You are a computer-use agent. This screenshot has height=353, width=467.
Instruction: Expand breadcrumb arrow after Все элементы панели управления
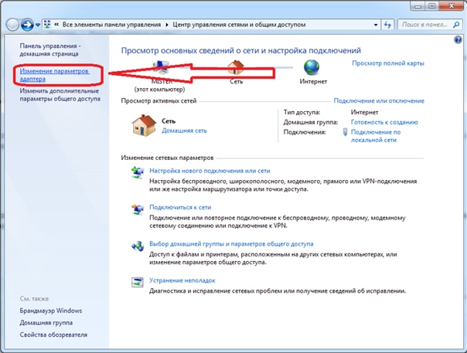[x=166, y=25]
